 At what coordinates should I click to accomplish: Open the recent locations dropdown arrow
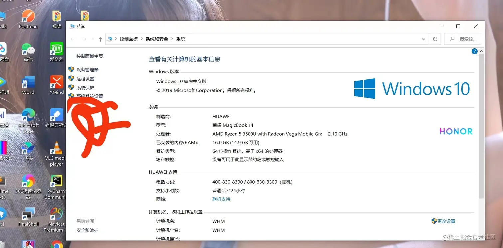(x=93, y=39)
